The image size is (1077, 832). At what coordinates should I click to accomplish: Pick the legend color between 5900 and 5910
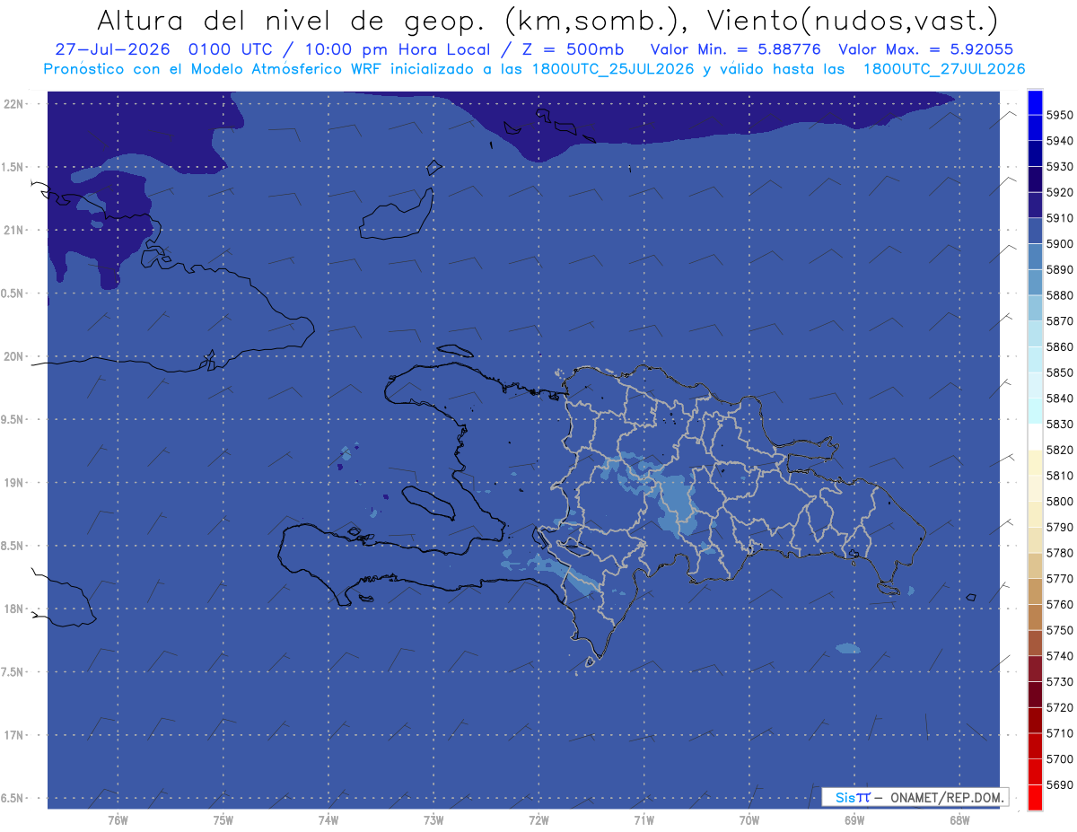(x=1035, y=231)
